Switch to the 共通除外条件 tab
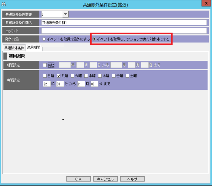The width and height of the screenshot is (212, 186). coord(14,48)
